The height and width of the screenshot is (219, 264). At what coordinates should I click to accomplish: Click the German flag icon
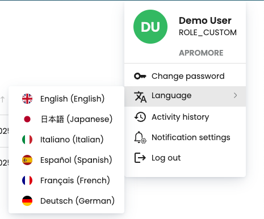tap(27, 201)
